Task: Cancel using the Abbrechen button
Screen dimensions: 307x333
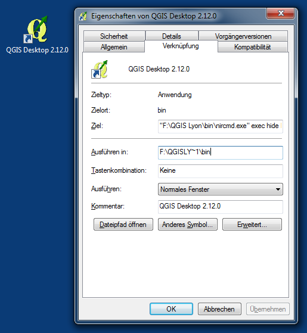Action: (219, 309)
